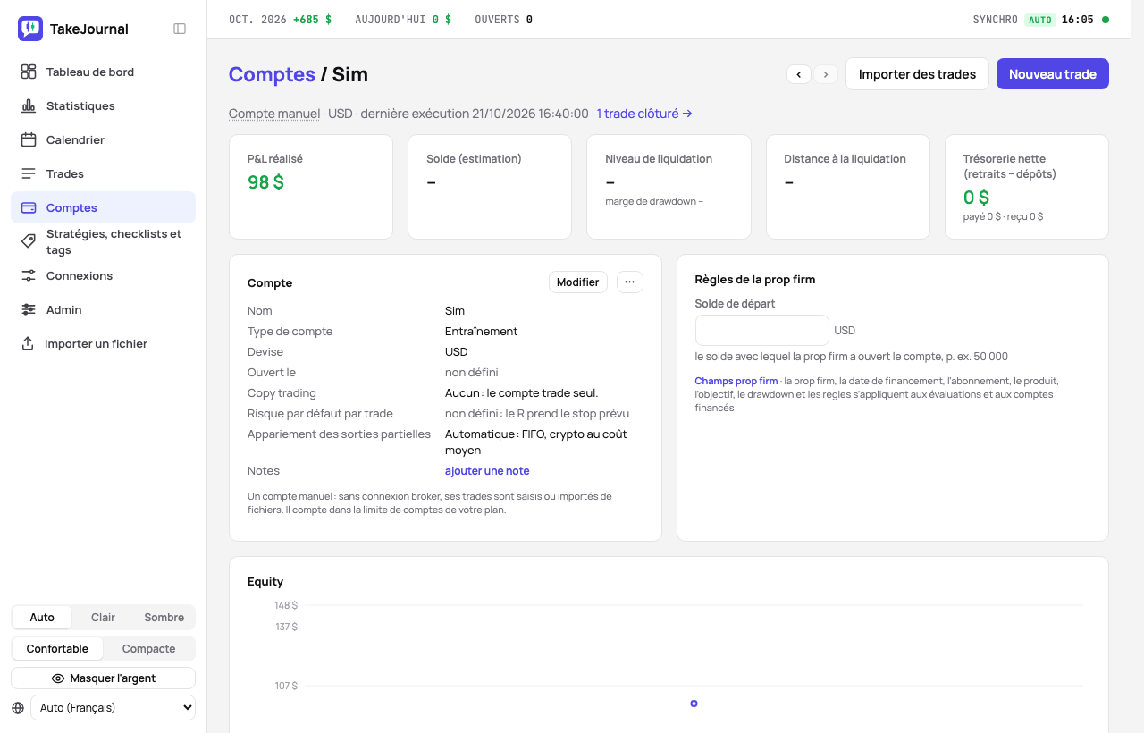This screenshot has width=1144, height=733.
Task: Click the TakeJournal logo icon
Action: tap(30, 29)
